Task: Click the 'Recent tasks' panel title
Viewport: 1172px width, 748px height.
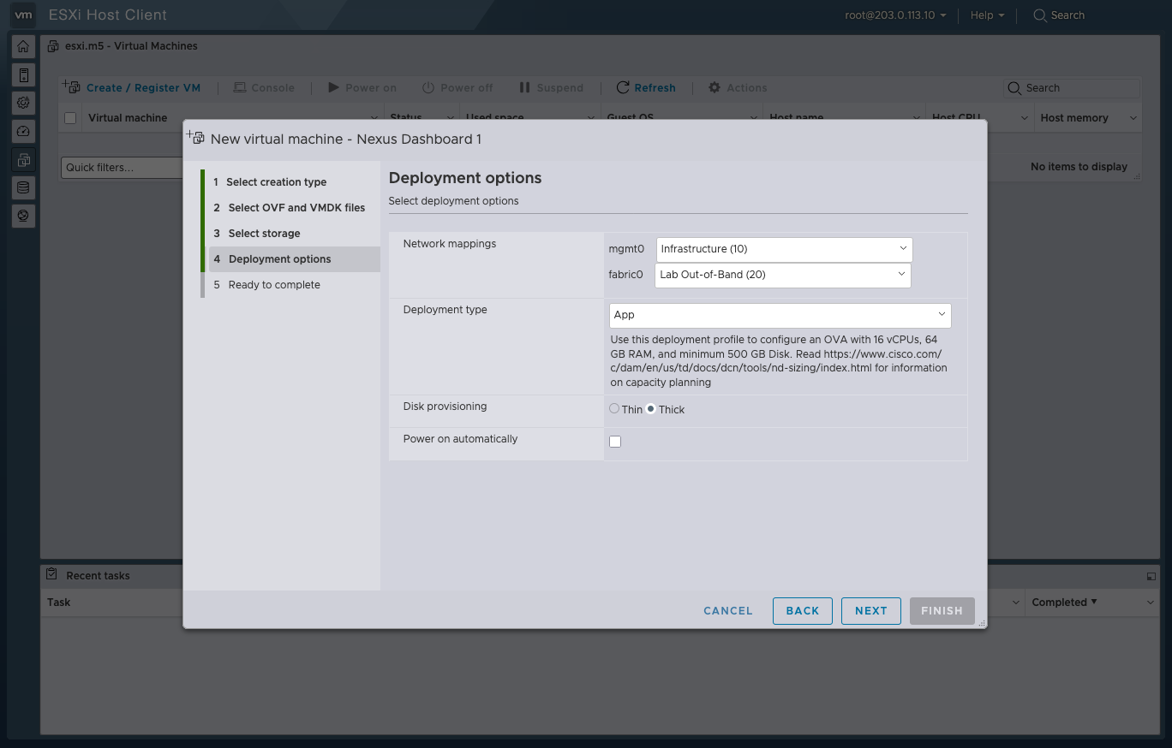Action: 98,576
